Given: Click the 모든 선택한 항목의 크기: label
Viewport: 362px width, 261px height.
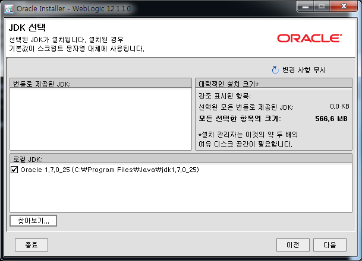Looking at the screenshot, I should coord(240,119).
